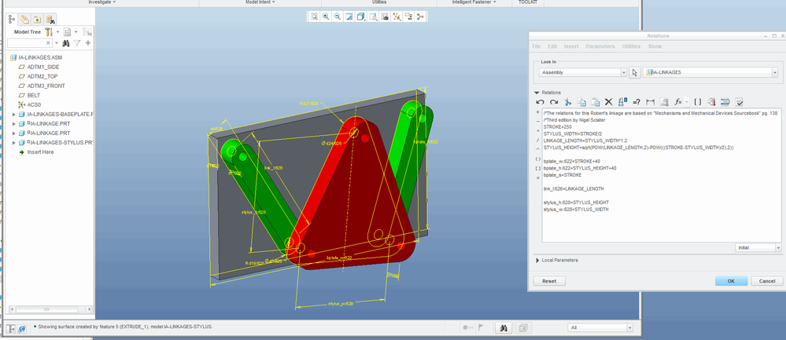Click Zoom In in the graphics toolbar

(x=325, y=16)
